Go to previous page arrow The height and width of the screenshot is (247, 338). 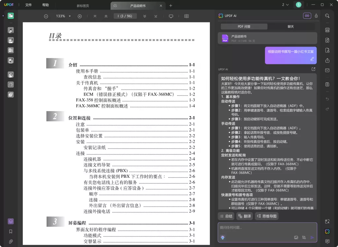(x=106, y=16)
